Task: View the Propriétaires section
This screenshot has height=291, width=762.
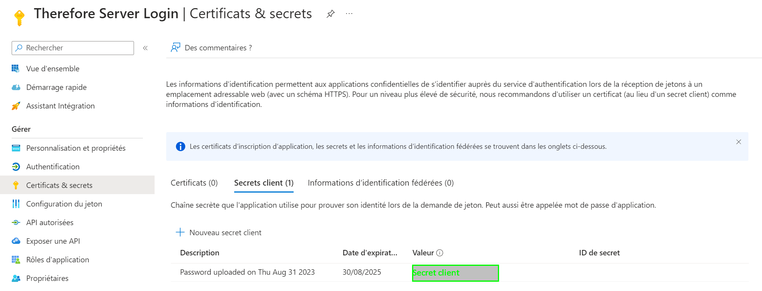Action: coord(47,278)
